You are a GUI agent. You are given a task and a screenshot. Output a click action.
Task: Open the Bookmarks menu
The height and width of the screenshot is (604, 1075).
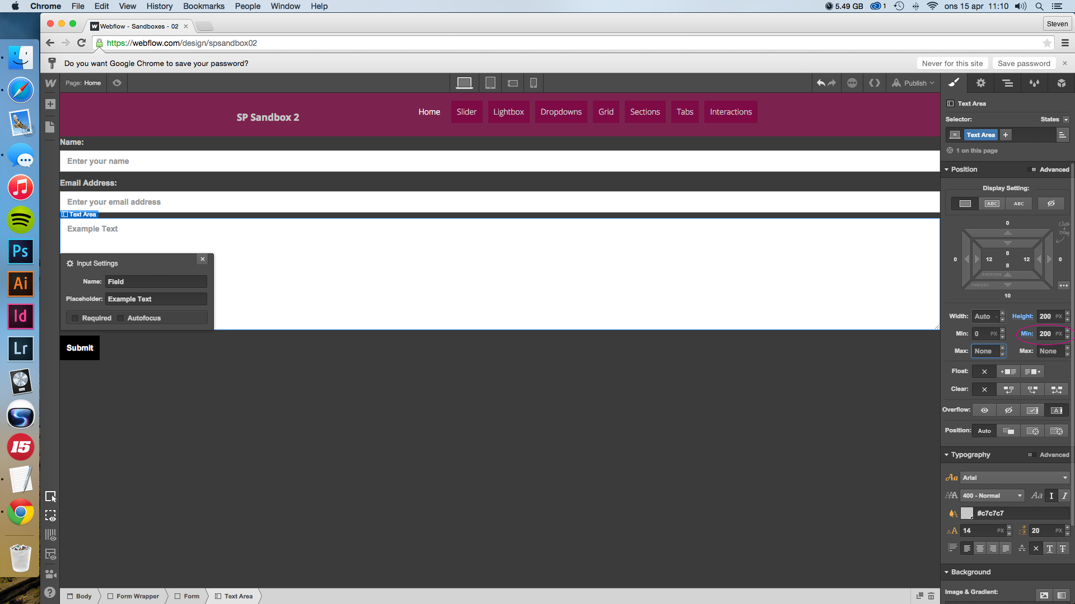pyautogui.click(x=203, y=6)
